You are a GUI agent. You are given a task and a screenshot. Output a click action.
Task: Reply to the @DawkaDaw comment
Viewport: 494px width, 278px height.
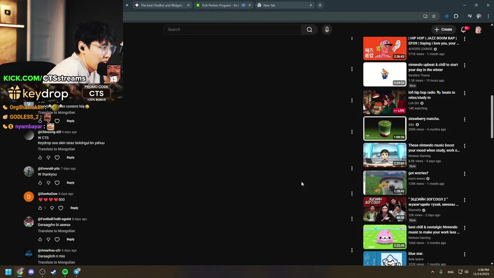pyautogui.click(x=74, y=208)
